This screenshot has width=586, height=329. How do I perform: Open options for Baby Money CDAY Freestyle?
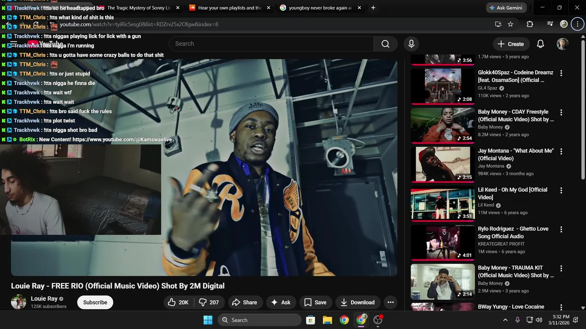pyautogui.click(x=561, y=112)
